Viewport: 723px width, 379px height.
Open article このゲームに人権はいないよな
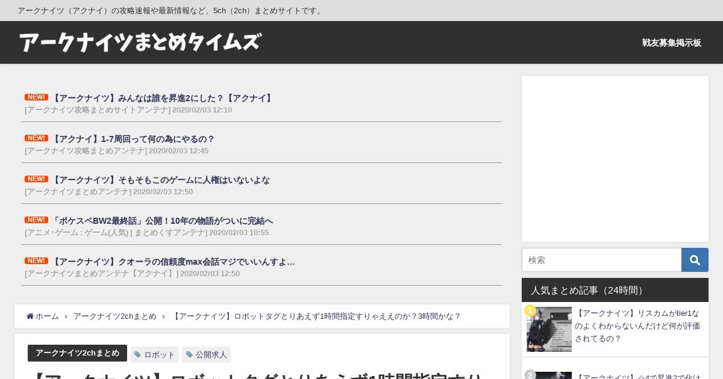pos(160,180)
